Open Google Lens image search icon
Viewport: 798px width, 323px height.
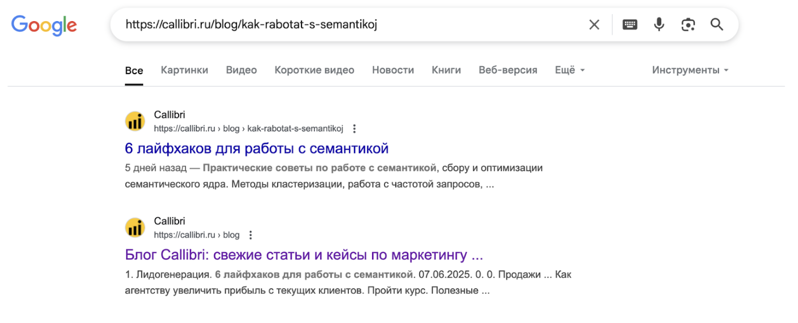[688, 24]
